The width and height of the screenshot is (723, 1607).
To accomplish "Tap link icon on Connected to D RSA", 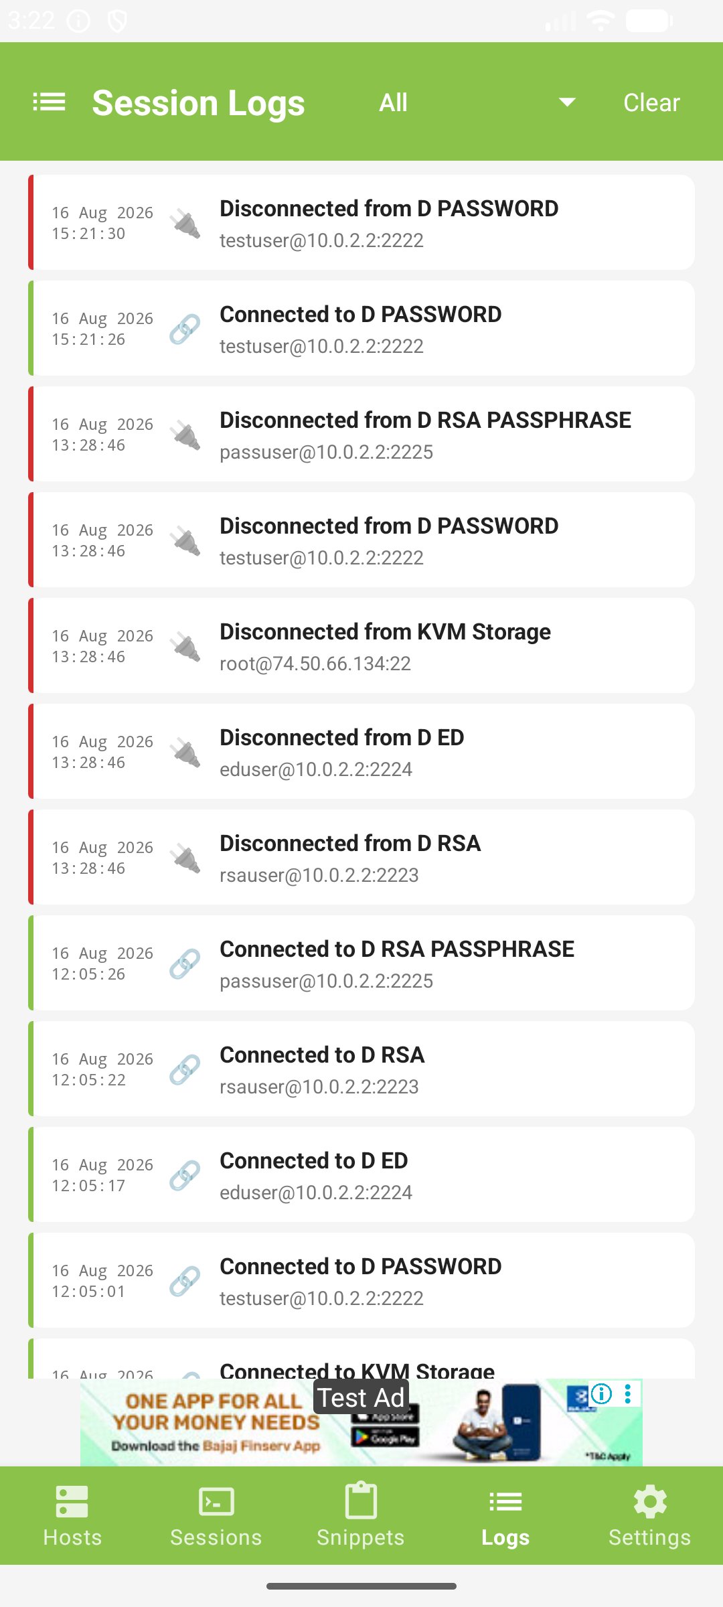I will [185, 1069].
